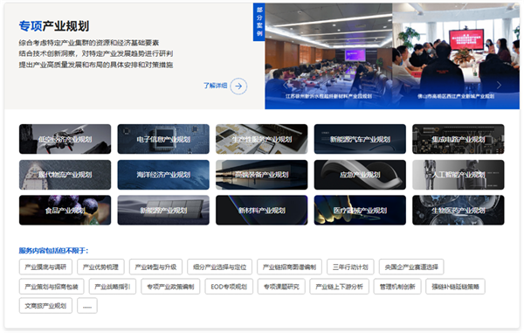The height and width of the screenshot is (333, 524).
Task: Click the 服务内容包括但不限于 label
Action: (x=53, y=251)
